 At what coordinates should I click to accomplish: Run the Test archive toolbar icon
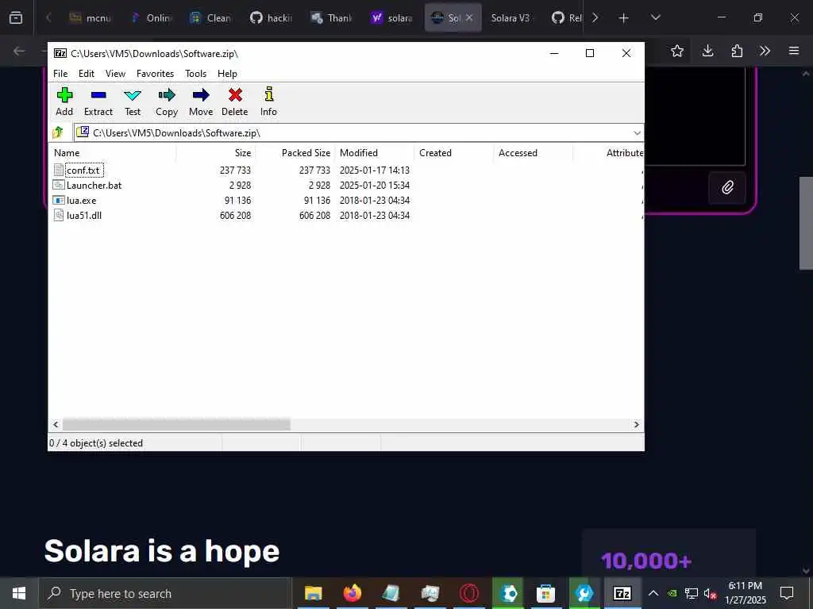(x=133, y=95)
